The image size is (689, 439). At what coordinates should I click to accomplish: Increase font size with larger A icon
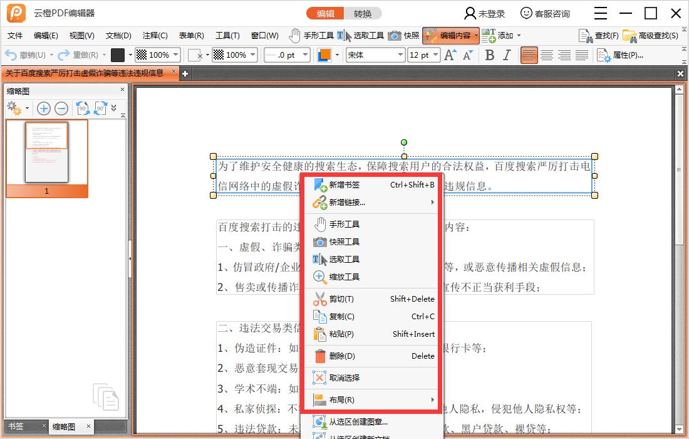click(450, 55)
